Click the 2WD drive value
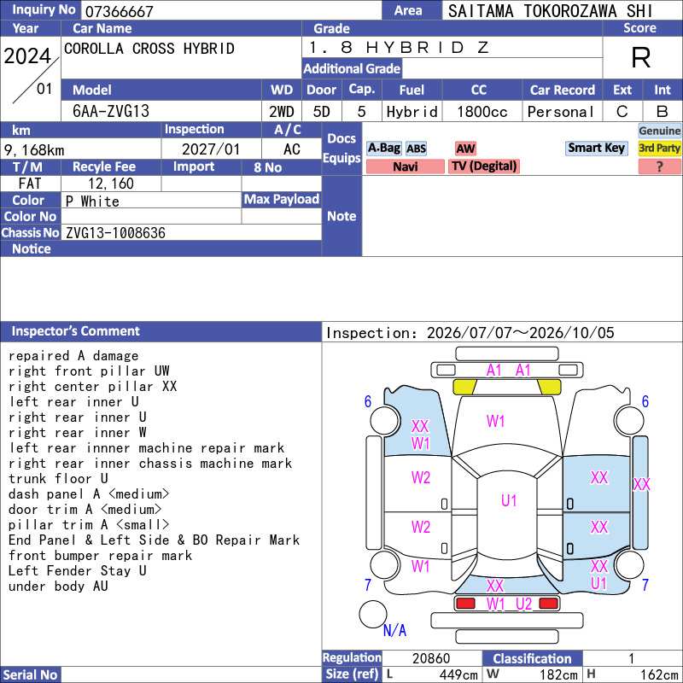683x683 pixels. [x=282, y=112]
